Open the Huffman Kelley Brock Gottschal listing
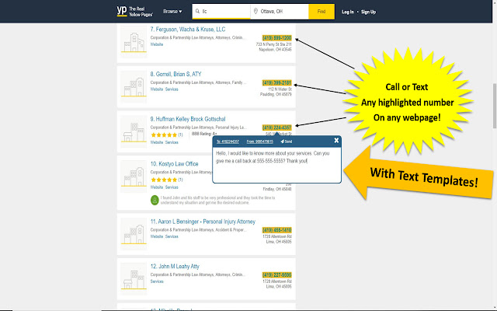Screen dimensions: 497x311 pos(188,119)
